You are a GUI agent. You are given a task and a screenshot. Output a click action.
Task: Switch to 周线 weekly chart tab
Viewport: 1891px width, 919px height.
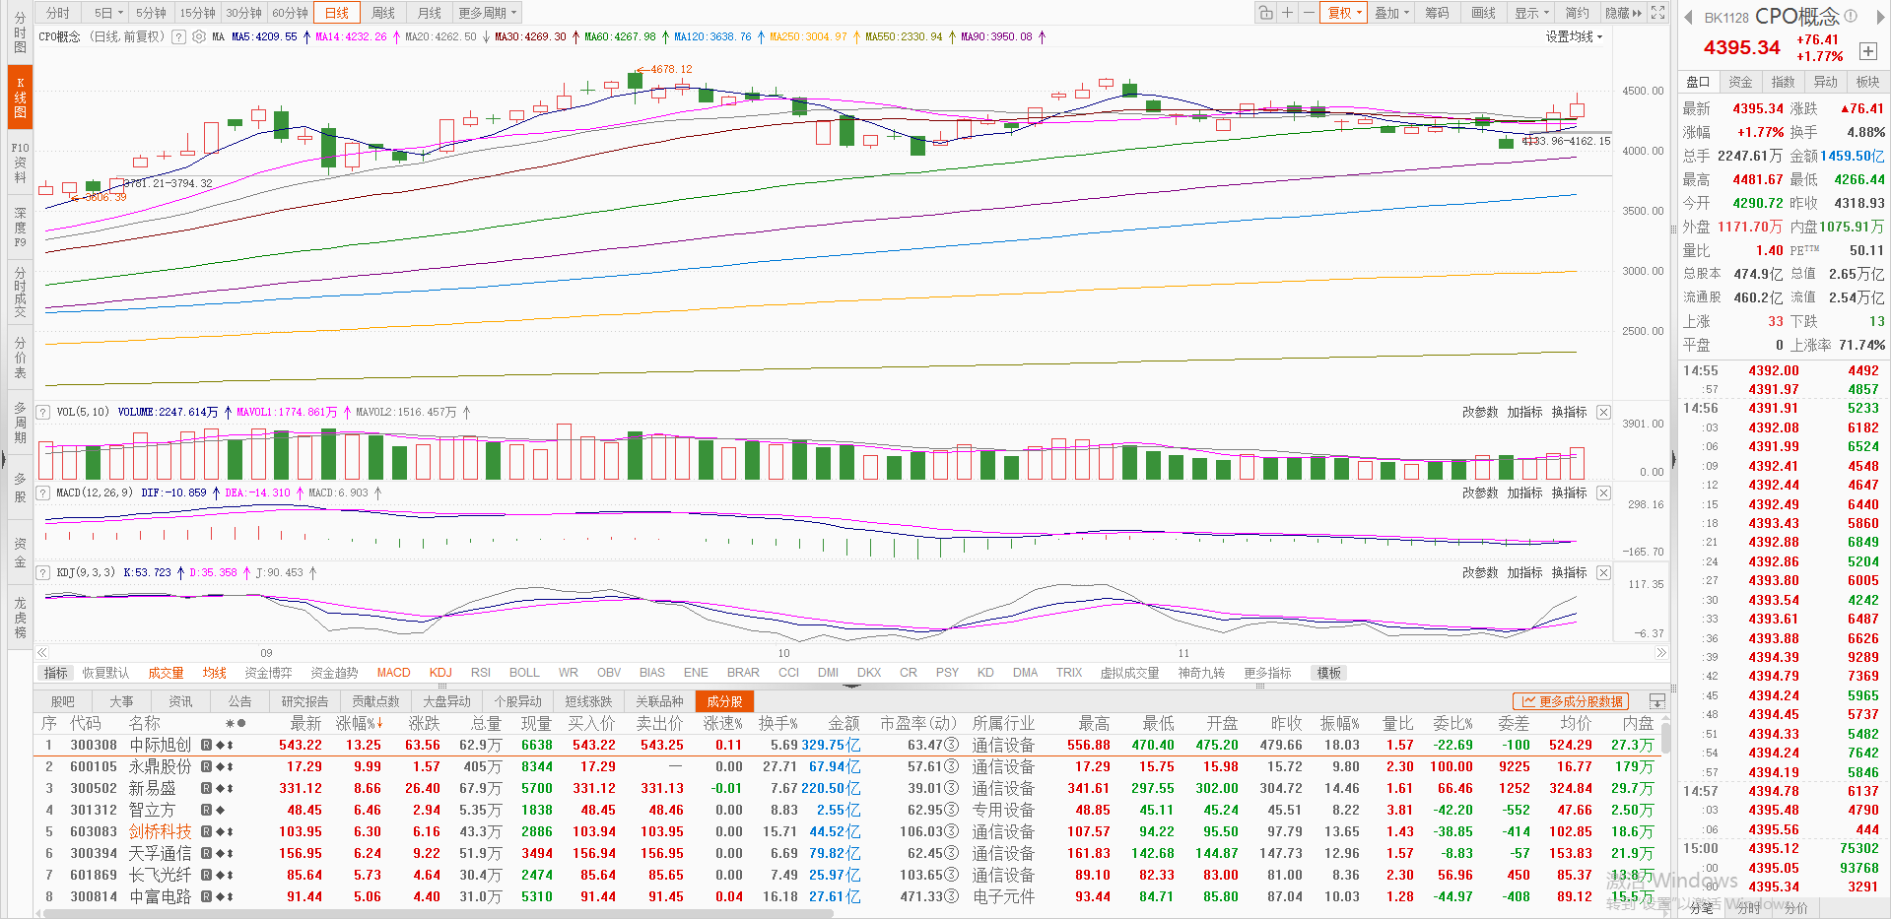[x=383, y=13]
